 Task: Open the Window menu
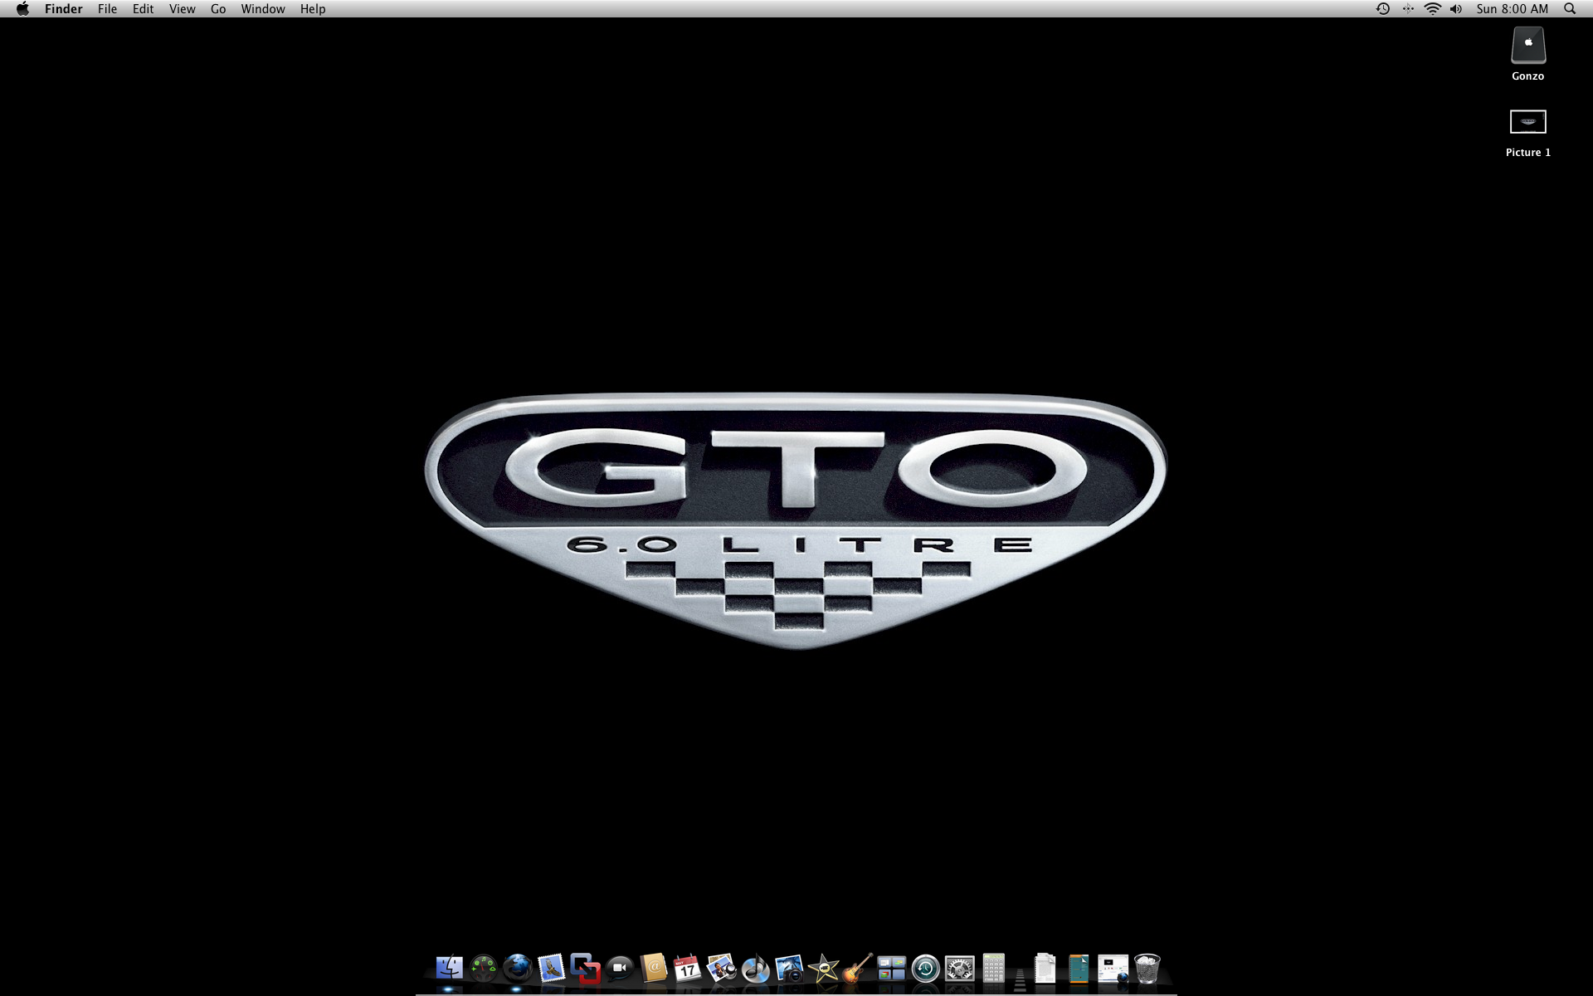pyautogui.click(x=263, y=8)
